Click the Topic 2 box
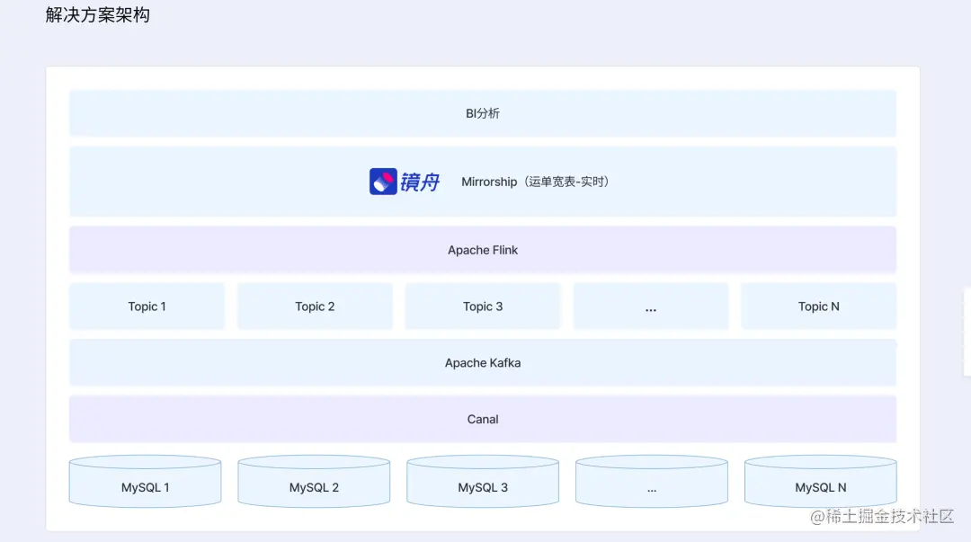The image size is (971, 542). click(315, 307)
